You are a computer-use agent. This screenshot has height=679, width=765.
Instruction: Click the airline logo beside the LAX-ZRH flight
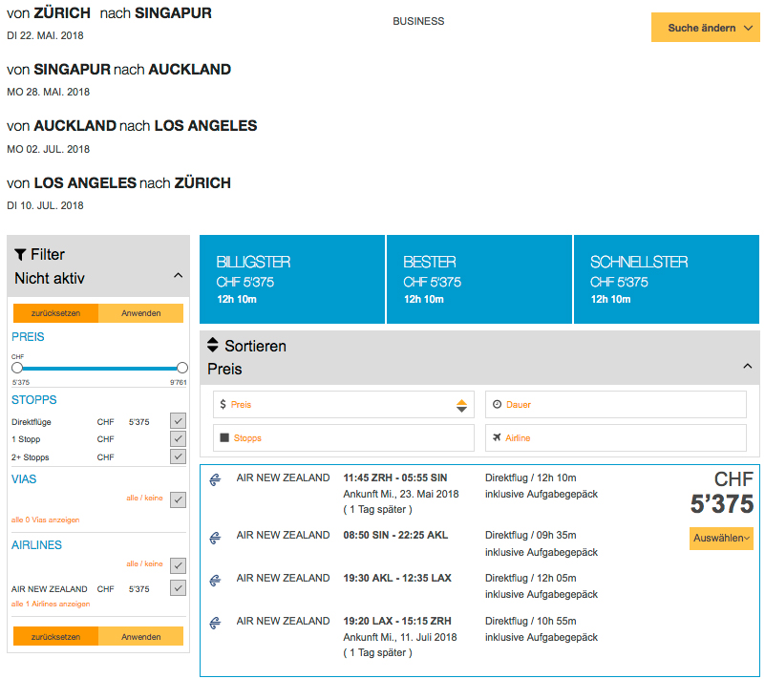(214, 623)
